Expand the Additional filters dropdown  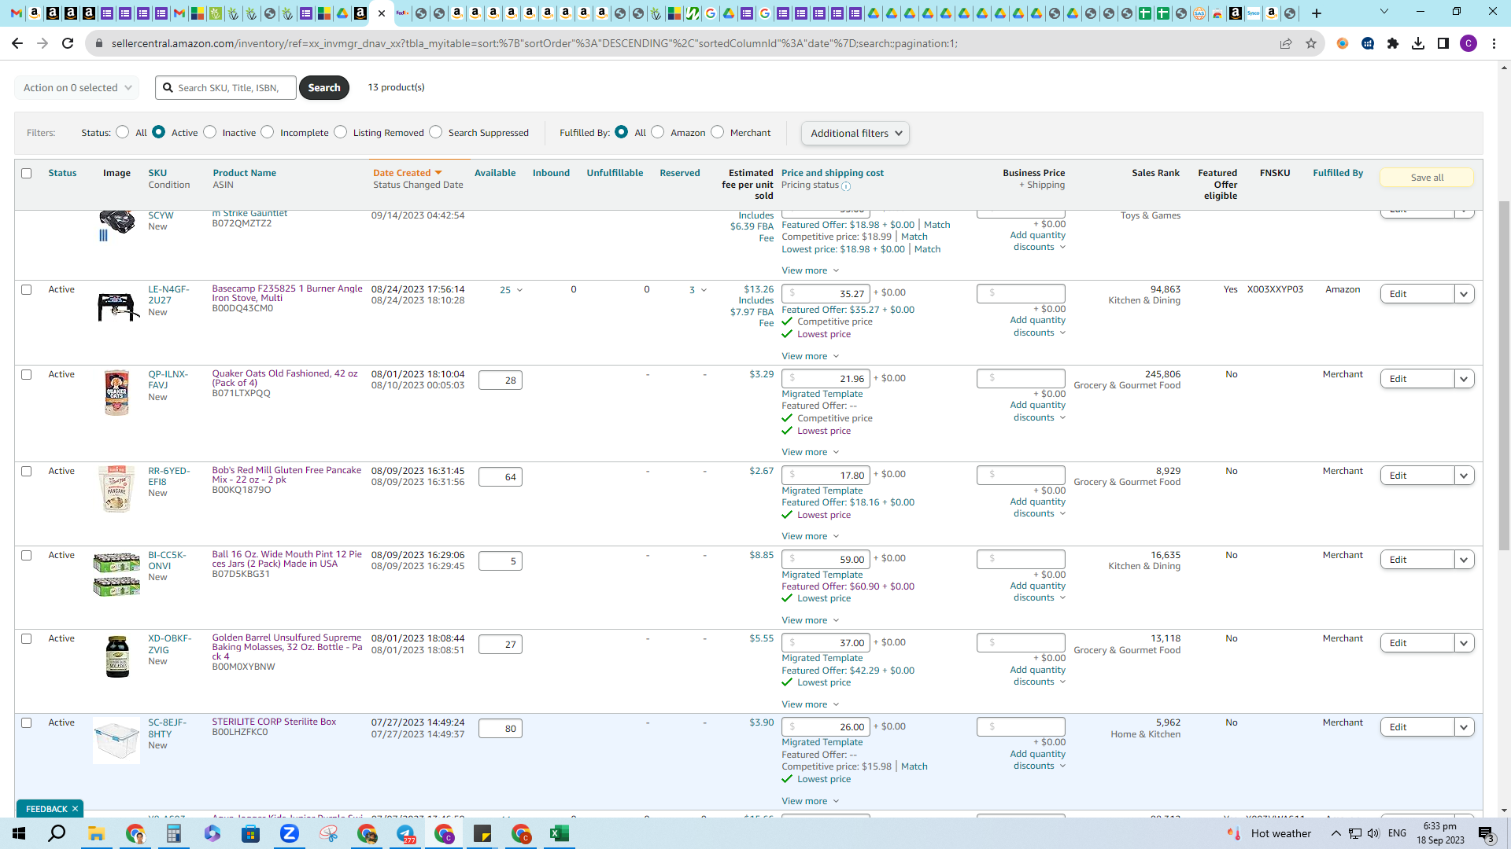[855, 133]
